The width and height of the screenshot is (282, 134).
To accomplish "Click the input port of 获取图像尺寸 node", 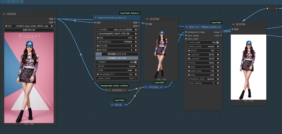I will coord(107,90).
